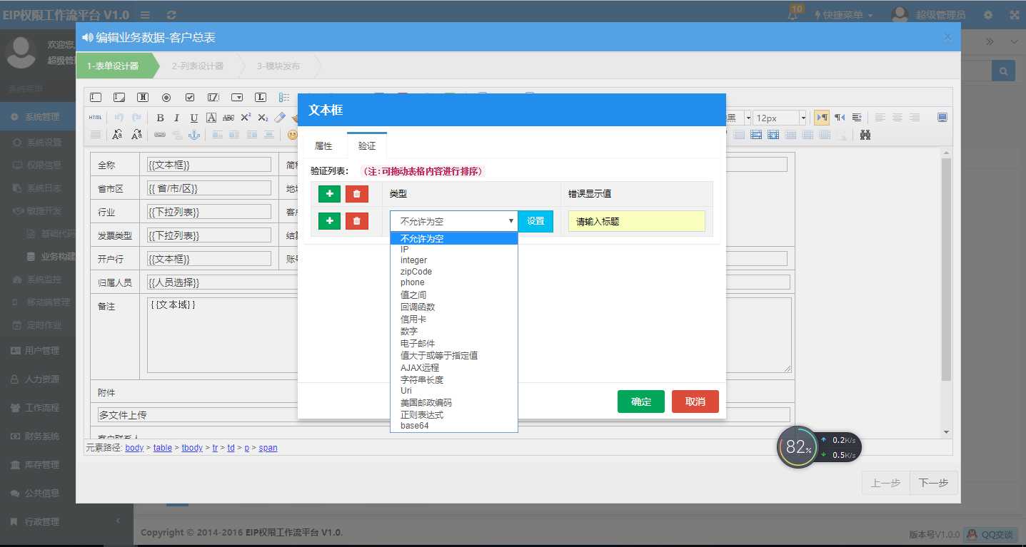Select the radio button form control icon

coord(166,98)
